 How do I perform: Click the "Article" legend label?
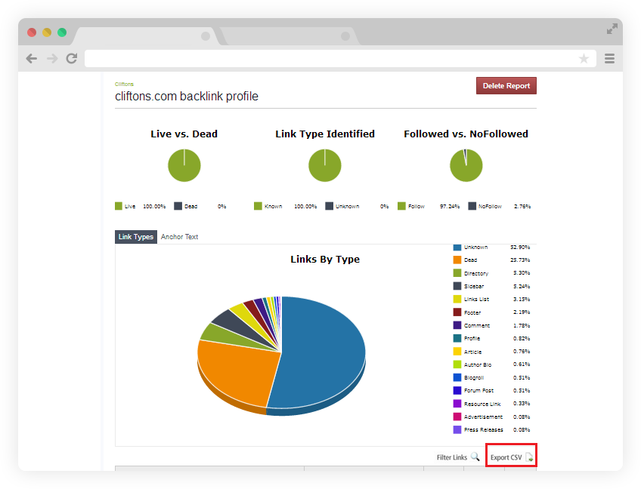click(x=473, y=352)
